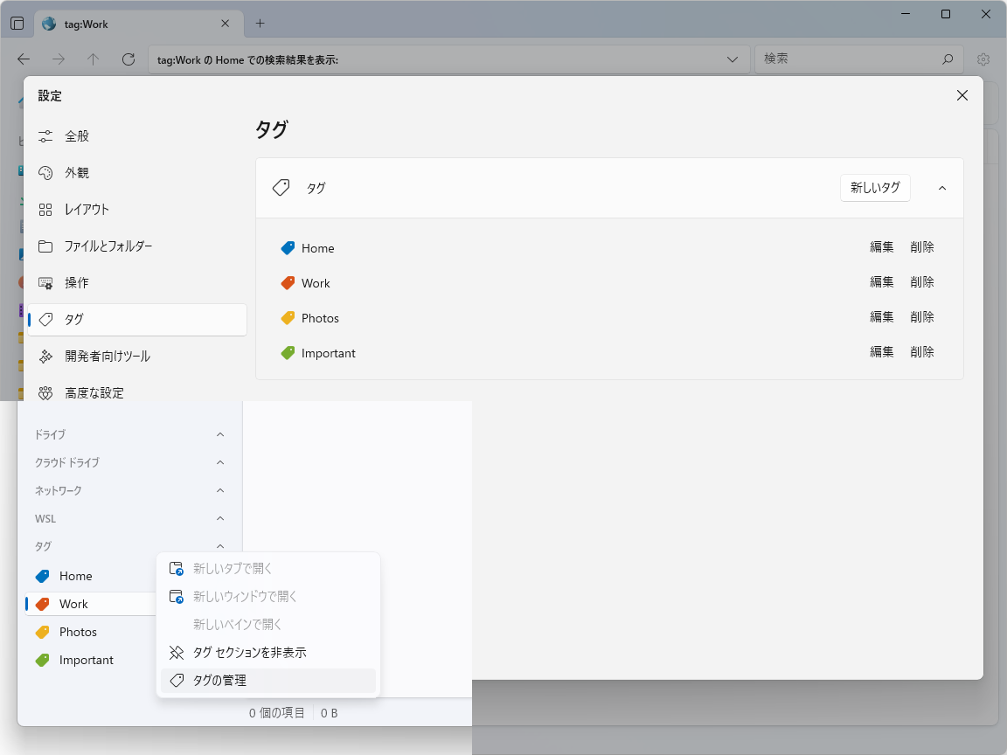Collapse the ドライブ section chevron
1007x755 pixels.
point(219,434)
